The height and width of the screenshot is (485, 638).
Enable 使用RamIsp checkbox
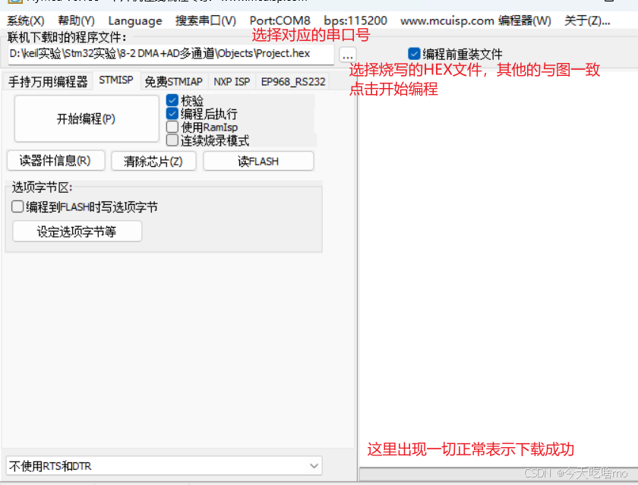pos(172,127)
